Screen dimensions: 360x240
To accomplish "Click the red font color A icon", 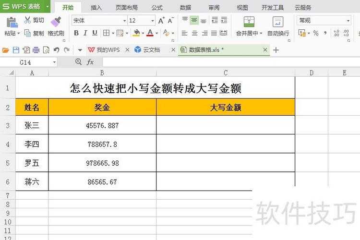I will [150, 33].
